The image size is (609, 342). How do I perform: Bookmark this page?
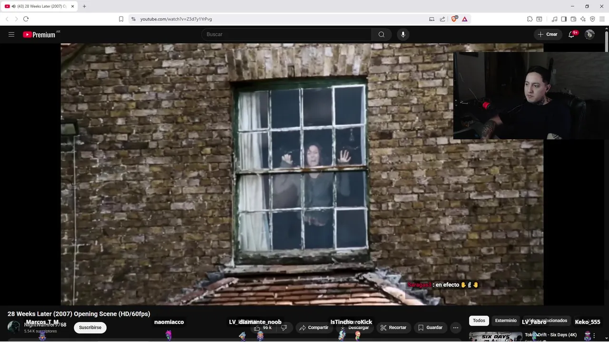point(121,19)
